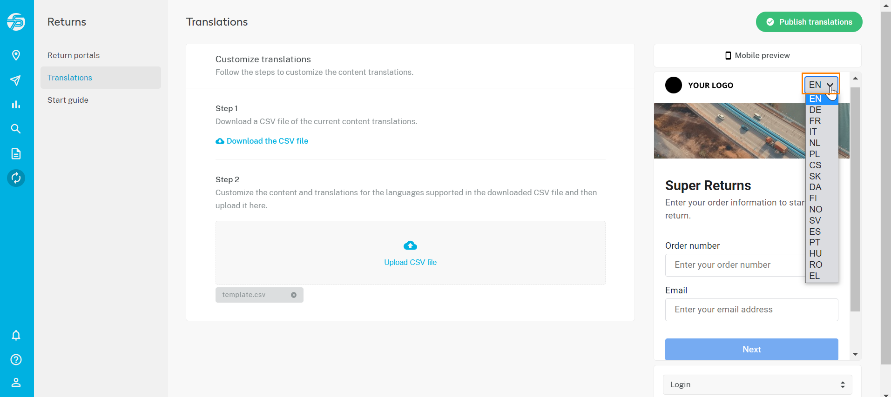
Task: Open the returns circular arrows icon
Action: (x=16, y=178)
